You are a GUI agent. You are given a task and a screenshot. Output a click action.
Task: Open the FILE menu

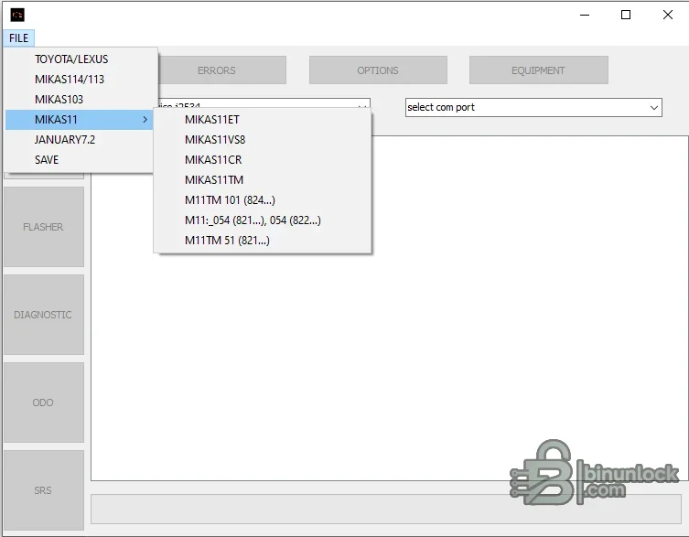pyautogui.click(x=18, y=38)
